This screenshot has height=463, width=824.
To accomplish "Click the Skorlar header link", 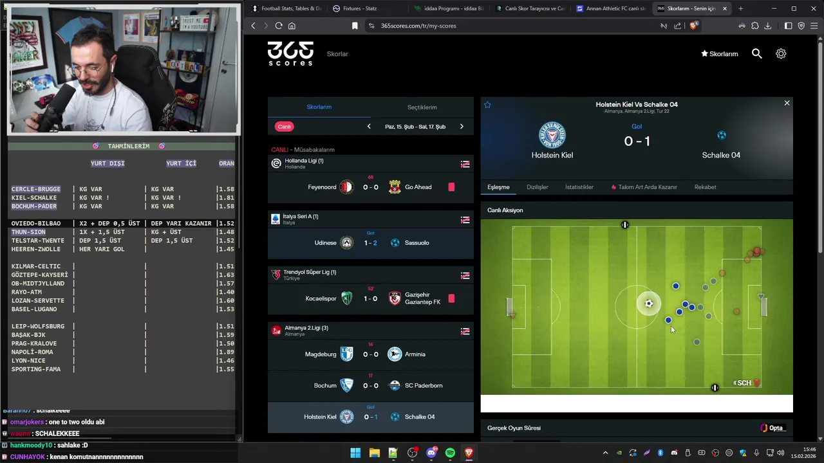I will click(x=337, y=54).
